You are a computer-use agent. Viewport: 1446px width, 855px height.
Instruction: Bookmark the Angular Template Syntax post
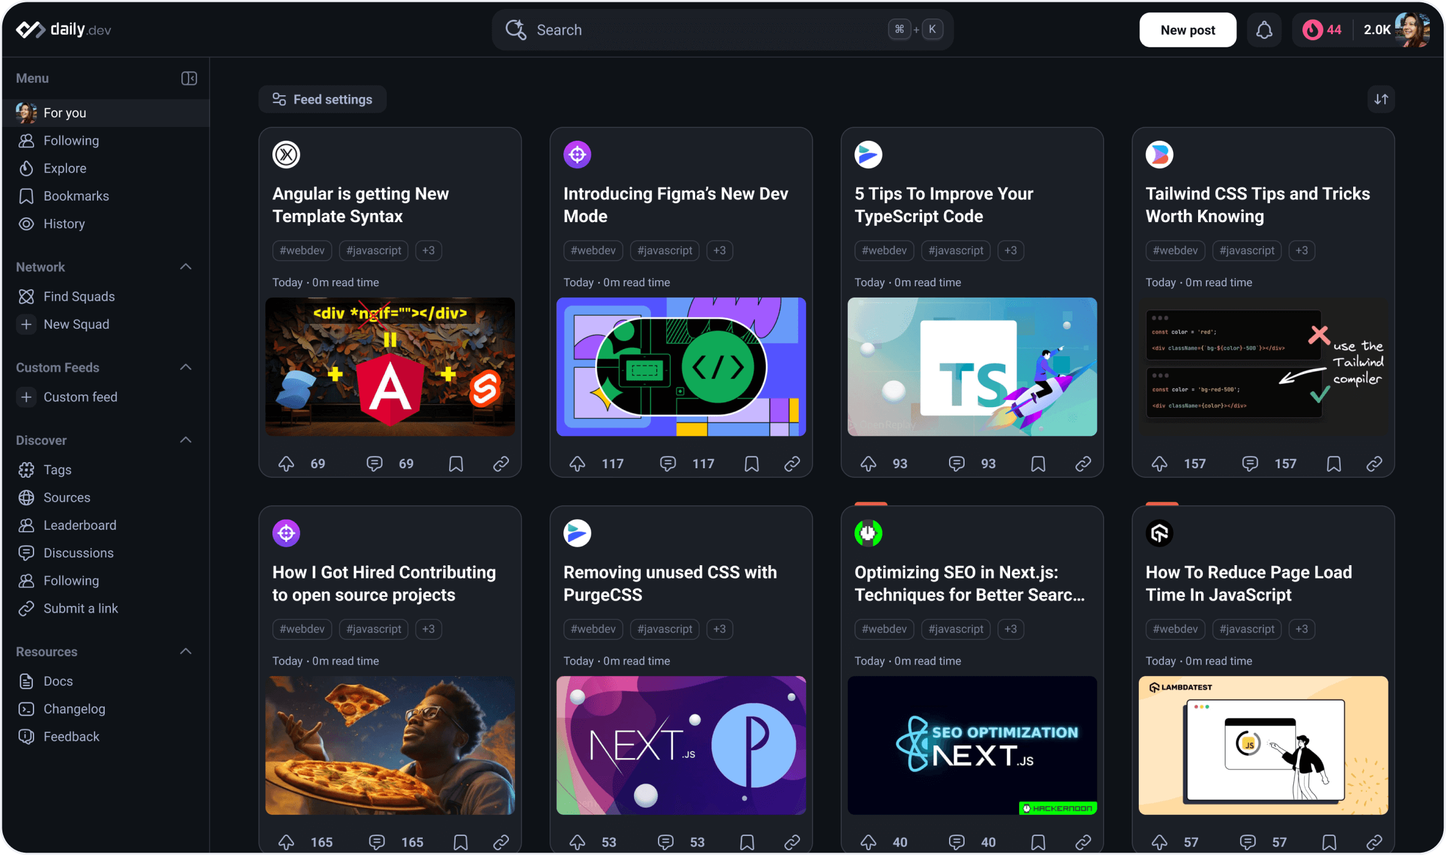click(456, 463)
